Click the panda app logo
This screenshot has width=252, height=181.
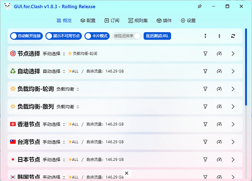coord(8,7)
